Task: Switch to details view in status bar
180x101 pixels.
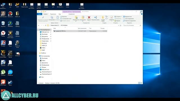Action: click(x=139, y=83)
